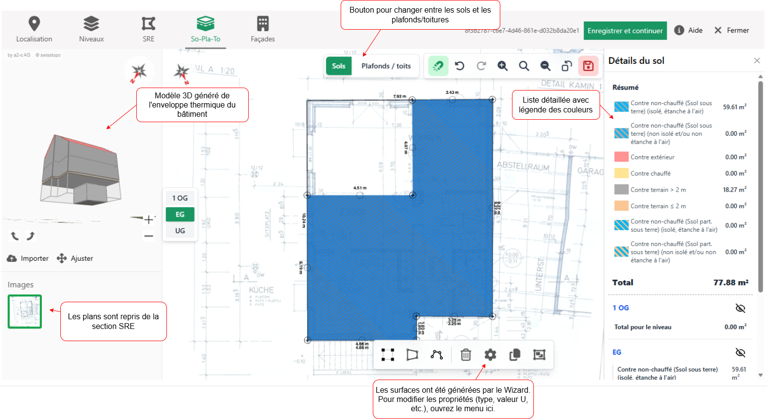Select floor level 1 OG
The height and width of the screenshot is (419, 767).
pyautogui.click(x=180, y=198)
